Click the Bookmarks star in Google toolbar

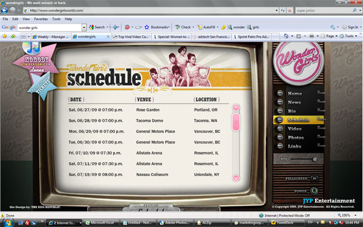[147, 27]
